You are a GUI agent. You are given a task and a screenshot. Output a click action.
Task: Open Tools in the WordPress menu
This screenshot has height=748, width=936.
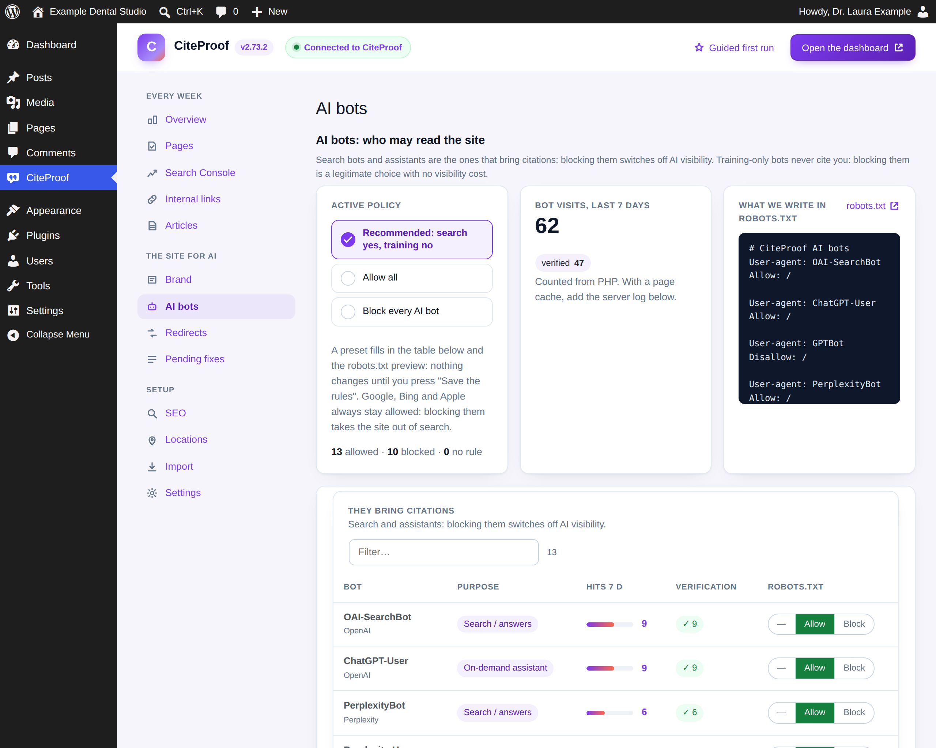(58, 286)
